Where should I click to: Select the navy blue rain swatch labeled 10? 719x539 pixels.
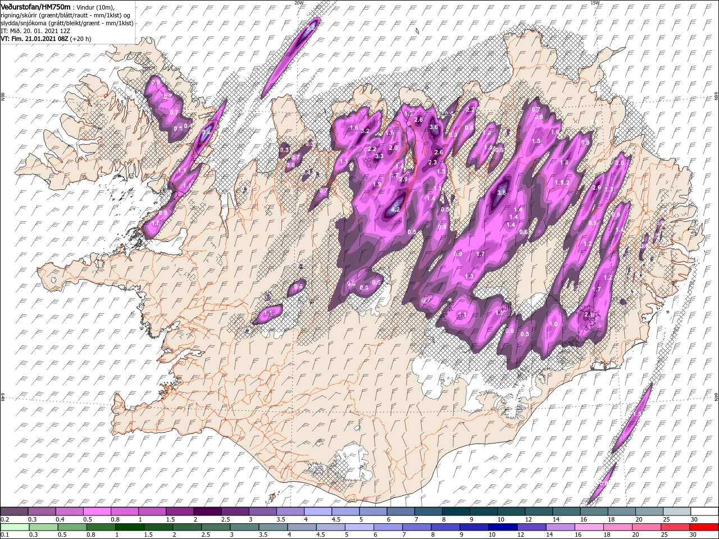tap(503, 527)
